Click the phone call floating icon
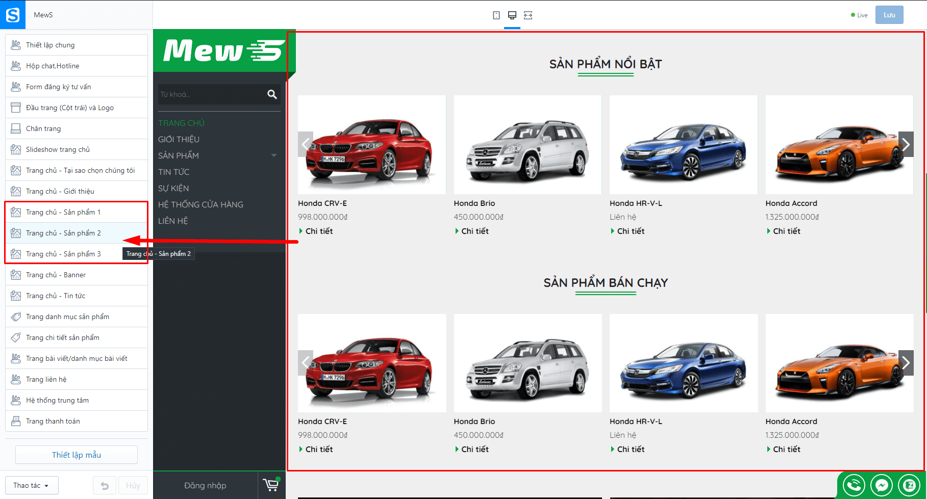927x499 pixels. coord(854,485)
